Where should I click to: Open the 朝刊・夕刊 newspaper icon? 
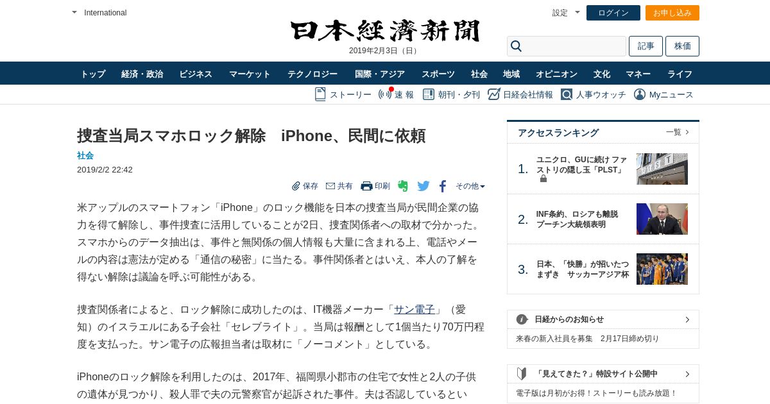pyautogui.click(x=427, y=94)
